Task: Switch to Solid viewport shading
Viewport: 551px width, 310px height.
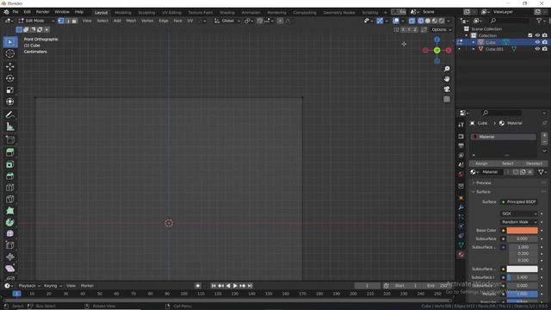Action: click(x=428, y=21)
